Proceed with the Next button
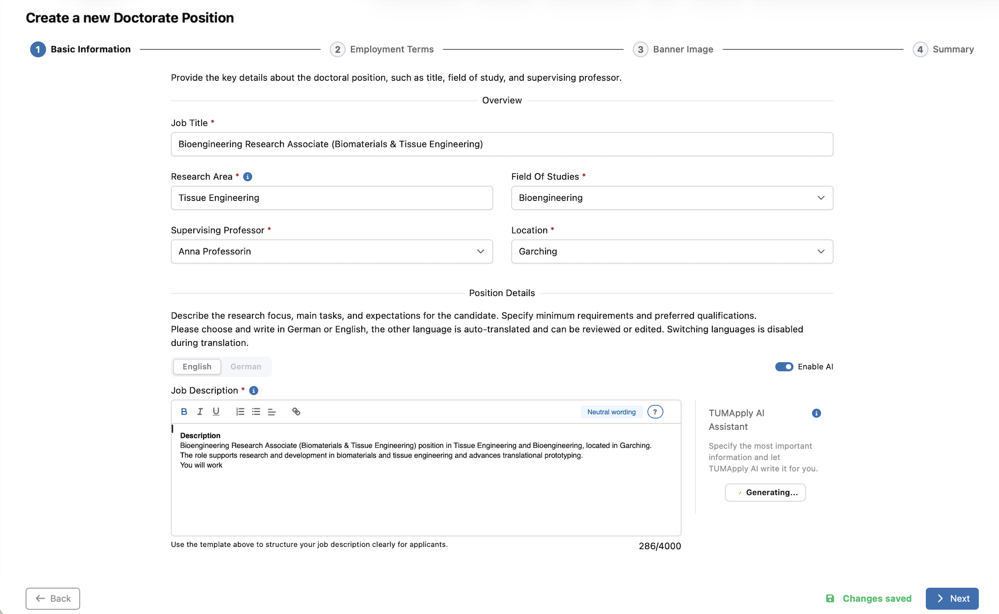Image resolution: width=999 pixels, height=614 pixels. pyautogui.click(x=952, y=598)
